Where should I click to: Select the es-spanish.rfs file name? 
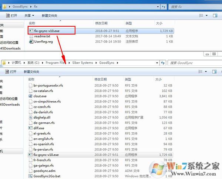(x=44, y=144)
